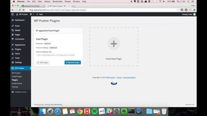Open Safari from the dock
This screenshot has height=116, width=207.
point(58,111)
